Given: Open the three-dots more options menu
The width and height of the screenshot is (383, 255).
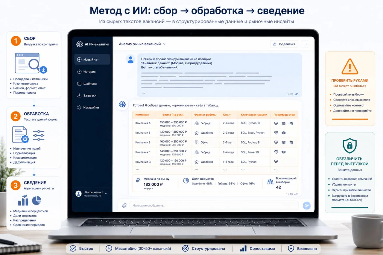Looking at the screenshot, I should click(x=305, y=44).
